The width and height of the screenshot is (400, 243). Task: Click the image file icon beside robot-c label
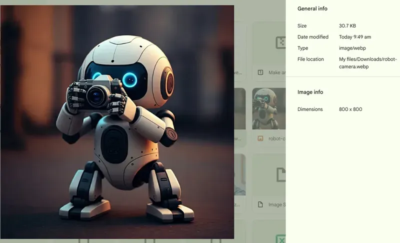click(260, 138)
